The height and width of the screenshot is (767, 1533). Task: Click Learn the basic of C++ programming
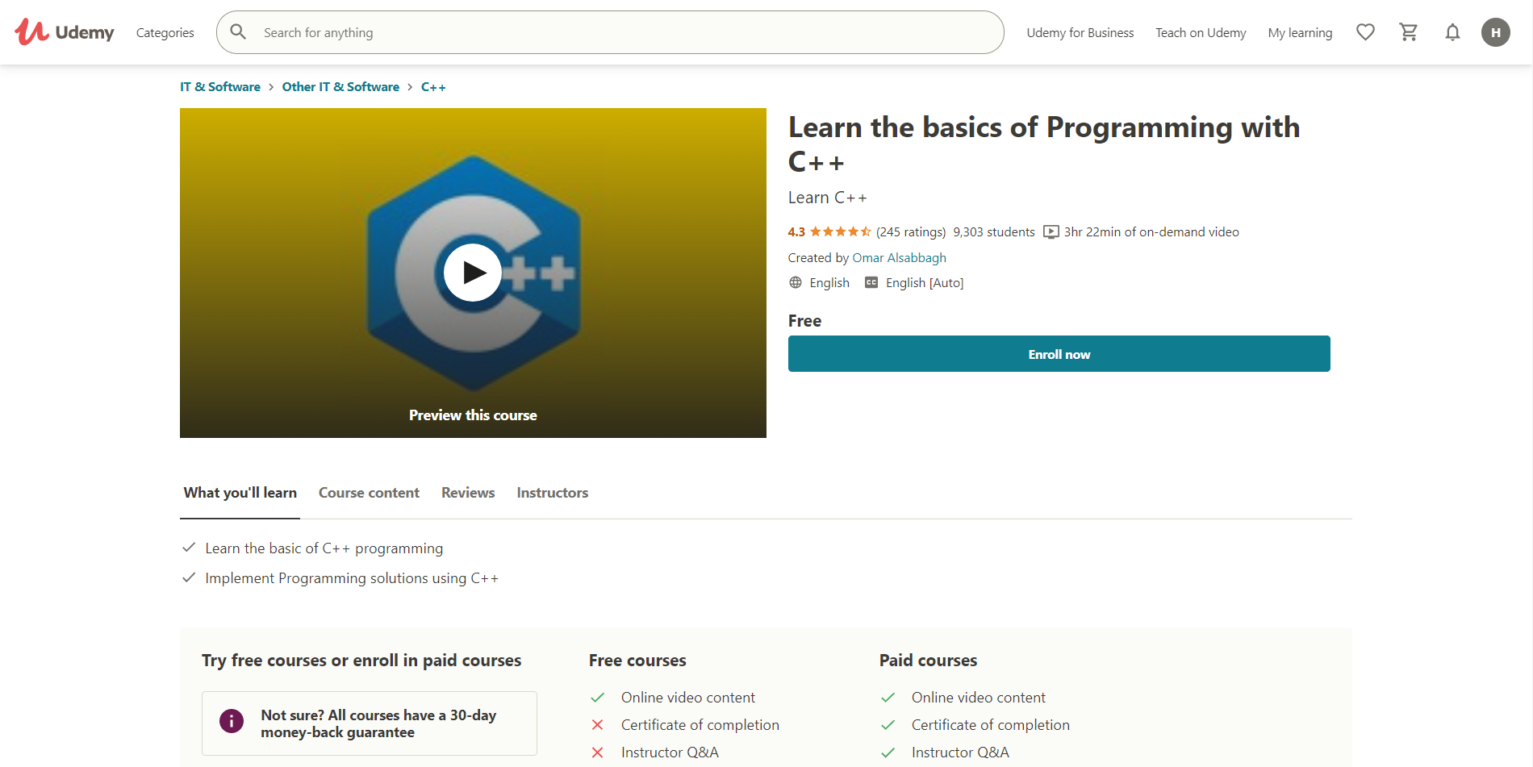[x=324, y=548]
